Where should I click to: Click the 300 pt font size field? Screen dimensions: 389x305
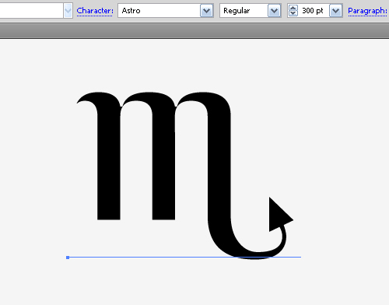[314, 11]
